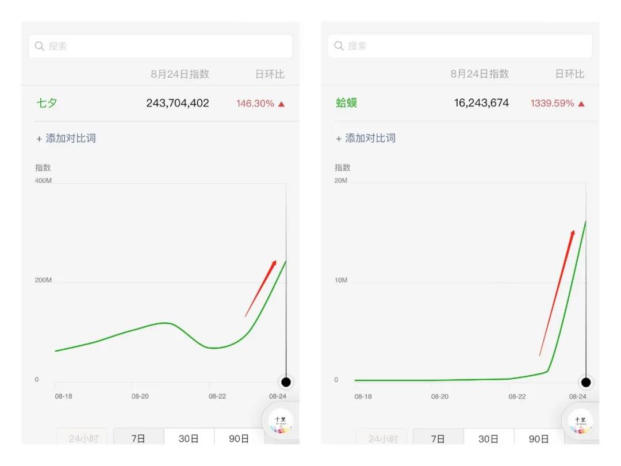Select the 7日 range in 七夕 panel
The height and width of the screenshot is (466, 621).
(138, 438)
